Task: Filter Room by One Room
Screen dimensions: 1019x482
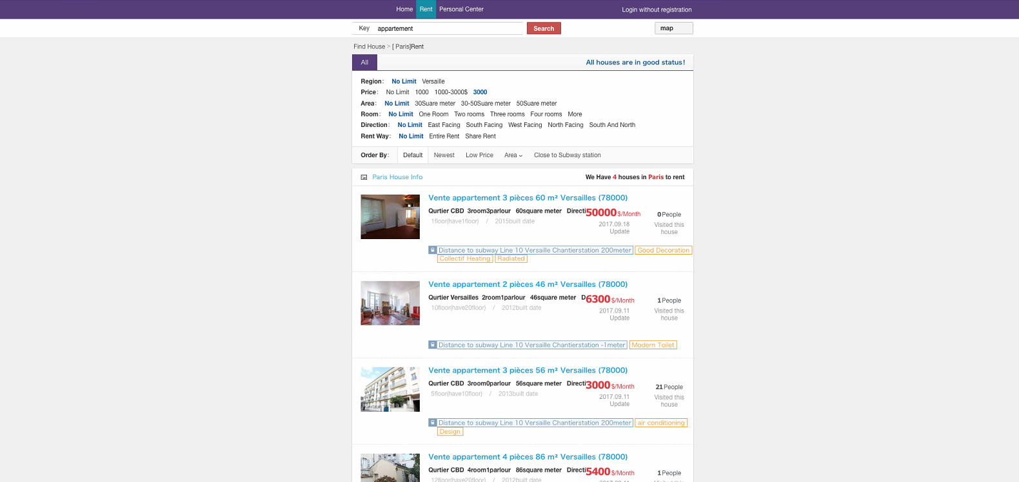Action: coord(433,114)
